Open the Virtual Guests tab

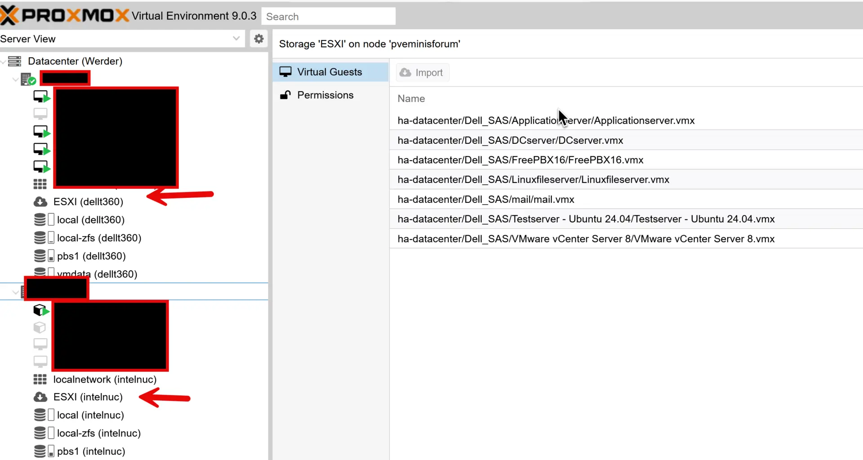point(330,72)
